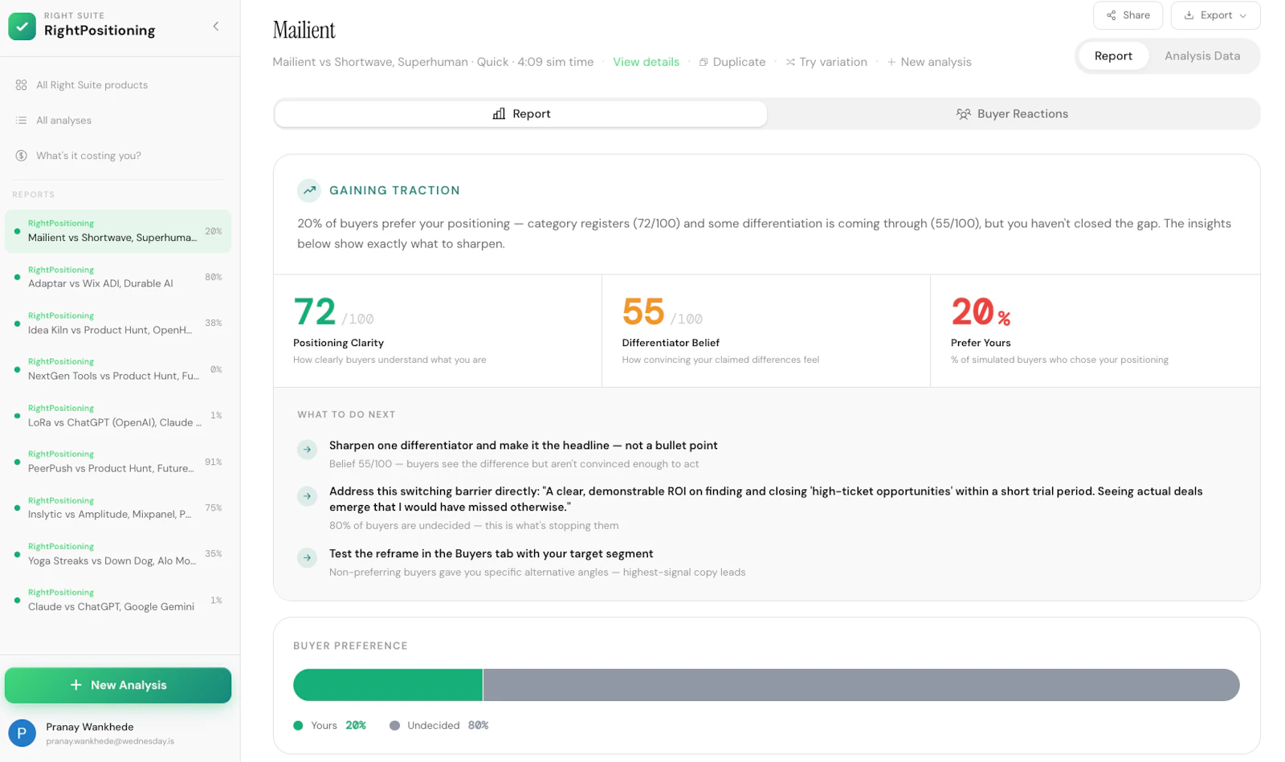Open the PeerPush vs Product Hunt report
The height and width of the screenshot is (762, 1285).
(118, 462)
